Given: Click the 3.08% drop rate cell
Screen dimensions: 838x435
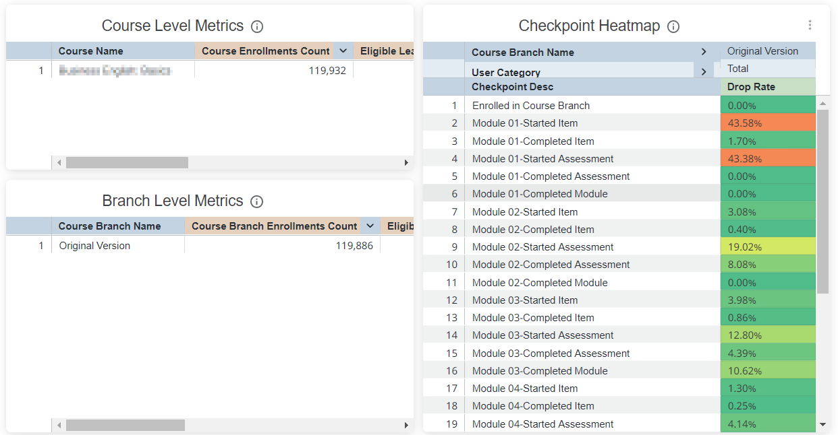Looking at the screenshot, I should [x=768, y=211].
